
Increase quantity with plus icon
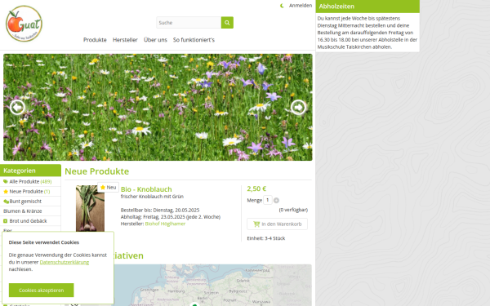[276, 201]
